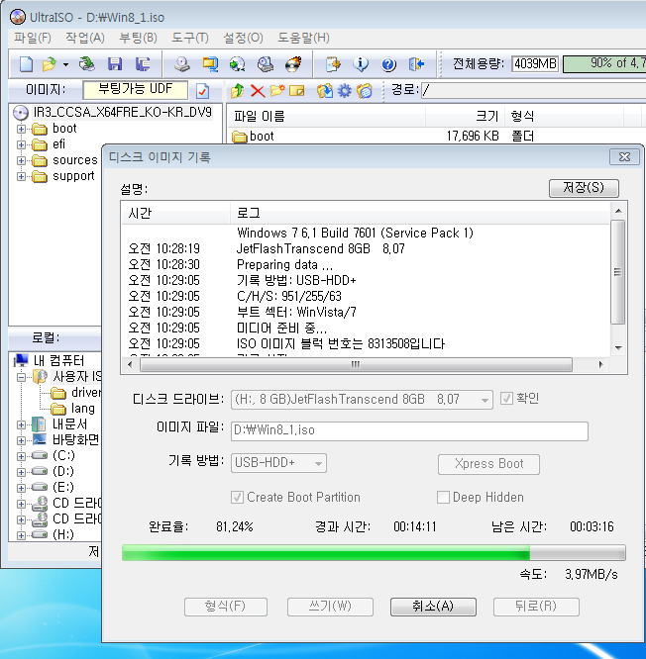This screenshot has height=659, width=646.
Task: Click the image properties checkmark icon
Action: [202, 91]
